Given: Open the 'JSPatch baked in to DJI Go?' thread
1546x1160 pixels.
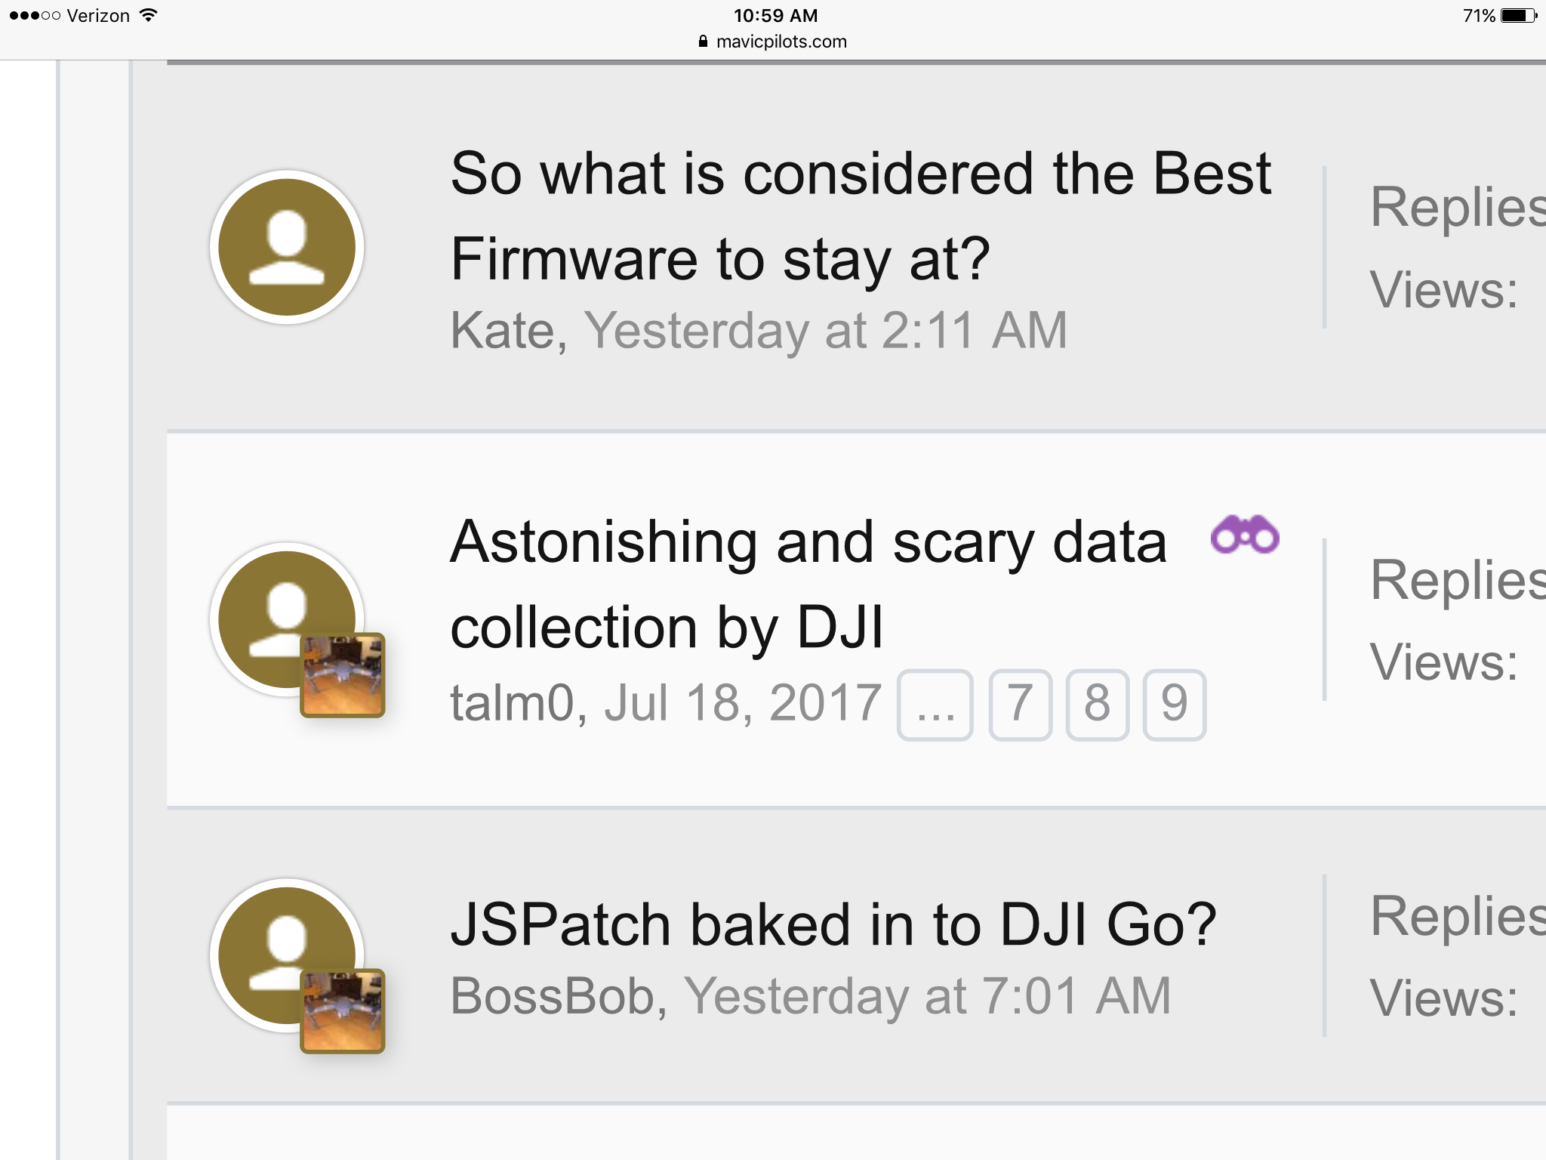Looking at the screenshot, I should pyautogui.click(x=833, y=924).
